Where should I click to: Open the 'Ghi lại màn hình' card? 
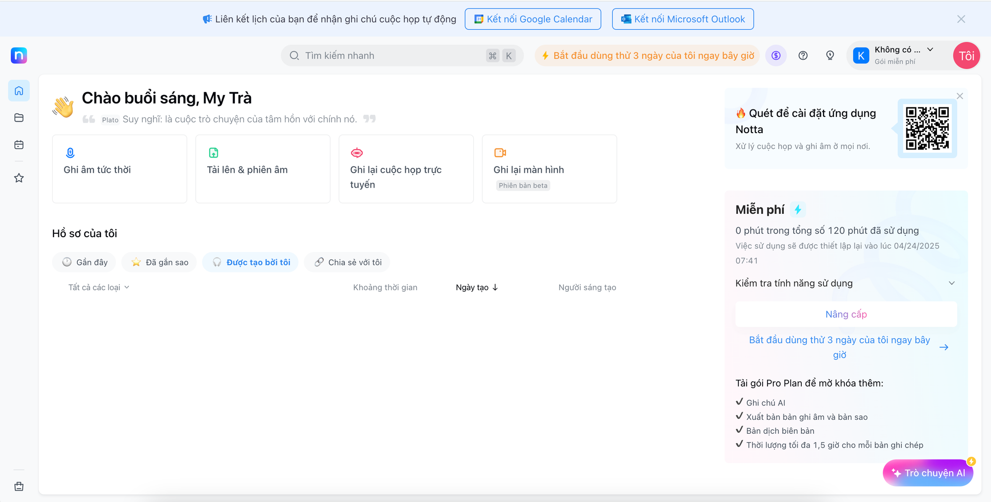click(549, 169)
